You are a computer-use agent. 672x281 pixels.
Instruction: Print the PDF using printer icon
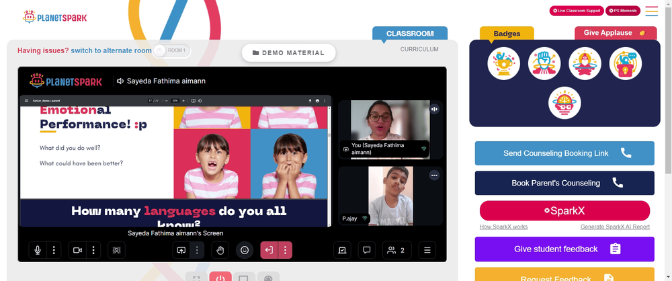click(317, 101)
